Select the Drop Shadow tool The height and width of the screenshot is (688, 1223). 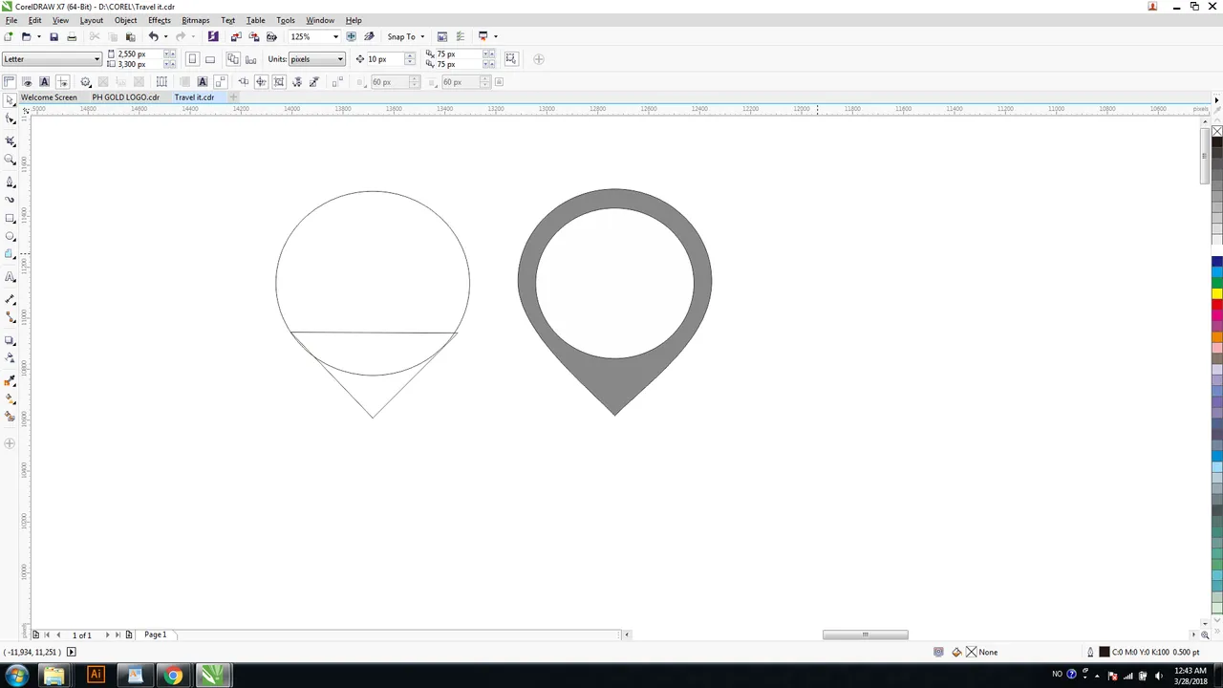tap(11, 340)
